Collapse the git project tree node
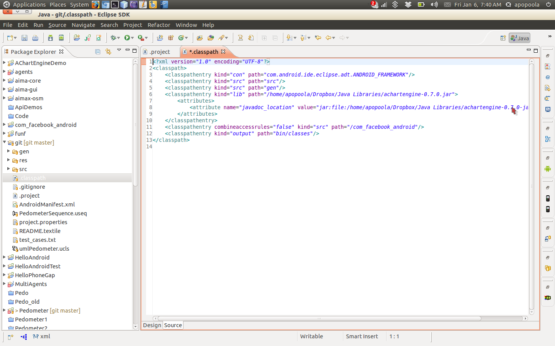This screenshot has height=346, width=555. [4, 142]
